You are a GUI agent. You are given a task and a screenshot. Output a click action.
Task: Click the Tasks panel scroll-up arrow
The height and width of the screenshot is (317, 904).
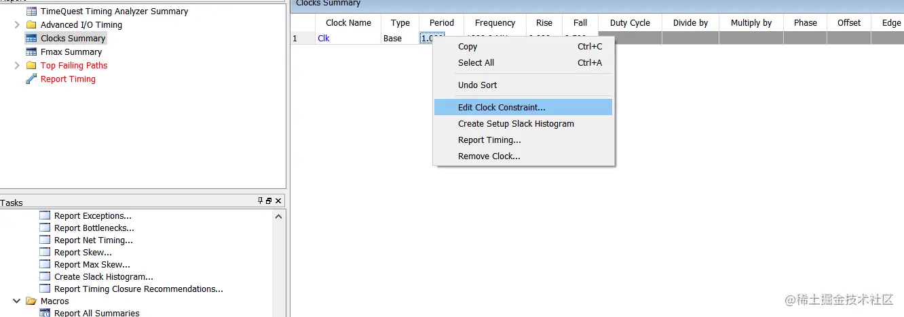coord(278,216)
